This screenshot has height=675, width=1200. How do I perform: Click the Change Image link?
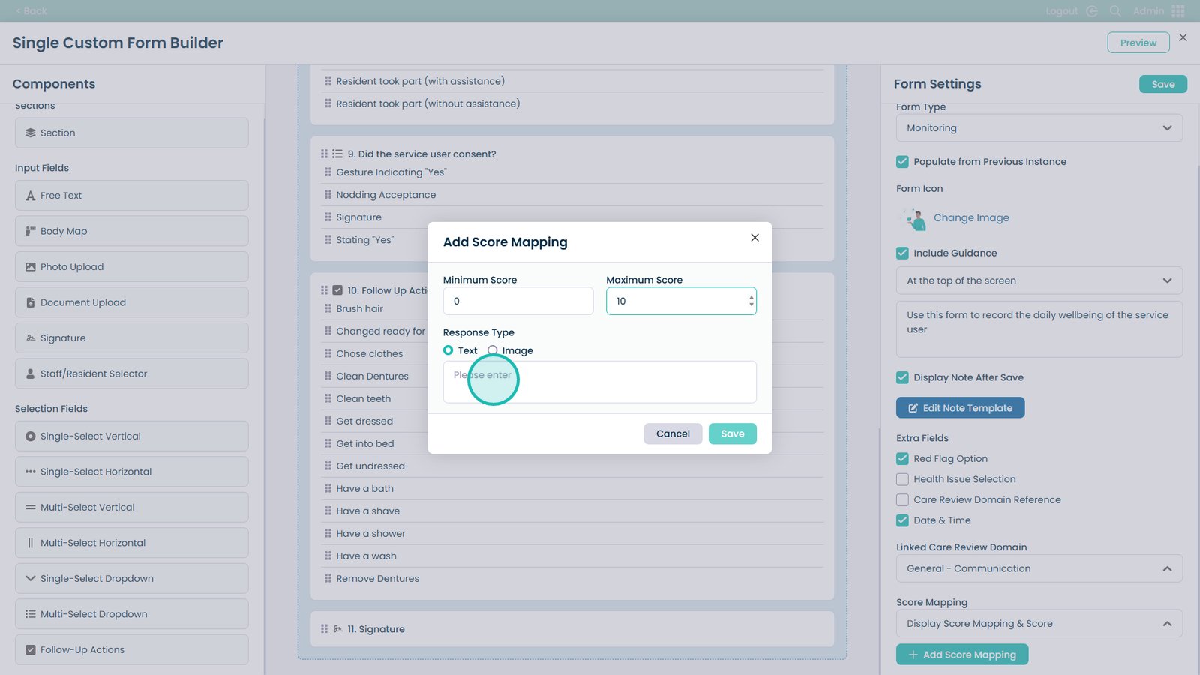click(971, 218)
